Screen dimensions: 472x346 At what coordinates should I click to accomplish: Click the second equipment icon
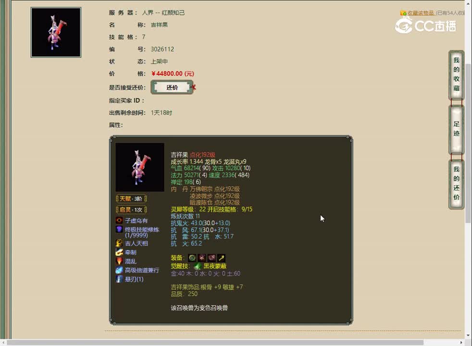click(x=202, y=258)
